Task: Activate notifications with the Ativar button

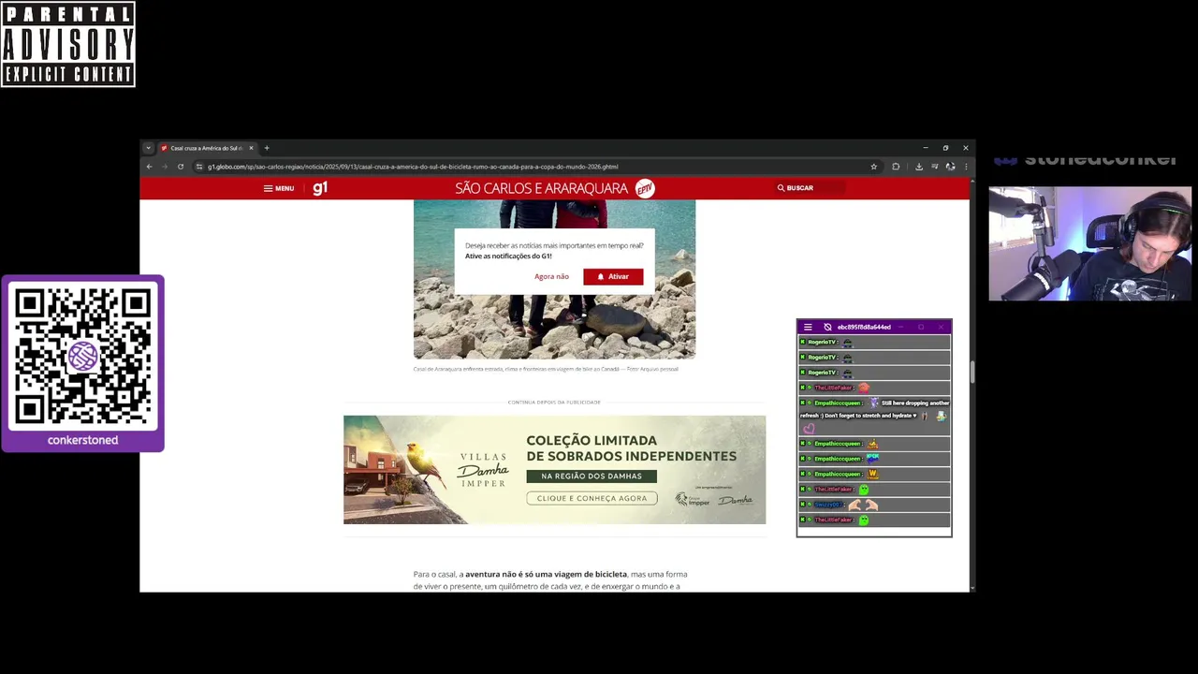Action: [x=613, y=276]
